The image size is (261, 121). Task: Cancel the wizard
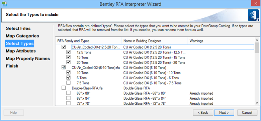(x=247, y=113)
